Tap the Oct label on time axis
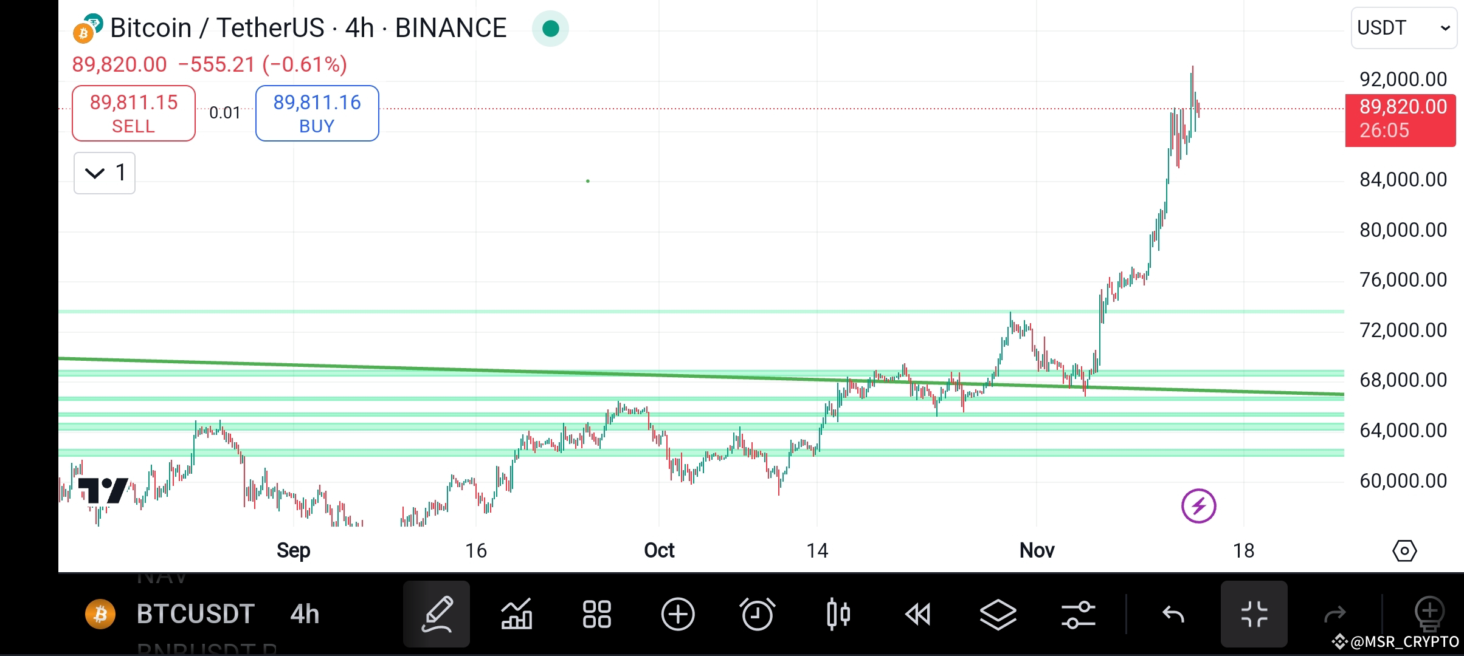This screenshot has width=1464, height=656. click(x=659, y=550)
